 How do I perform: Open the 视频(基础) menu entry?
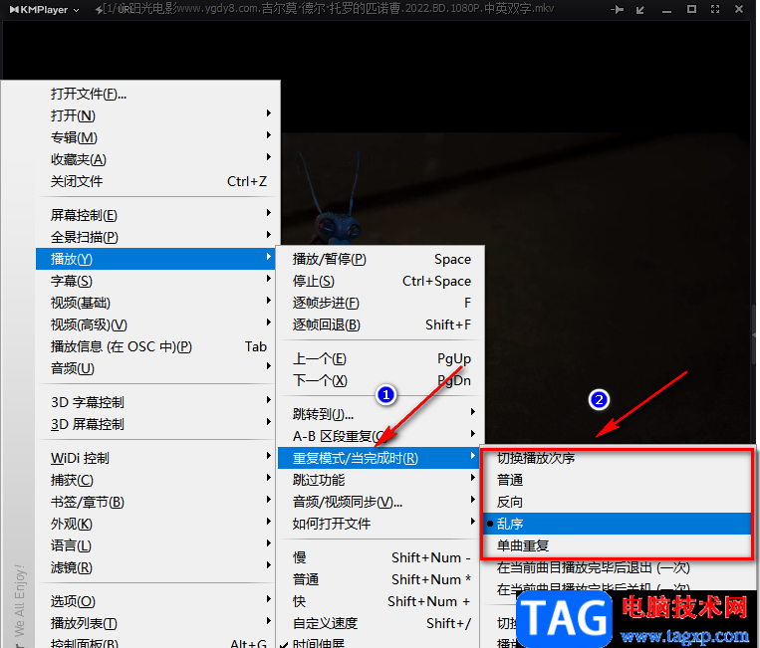(155, 303)
